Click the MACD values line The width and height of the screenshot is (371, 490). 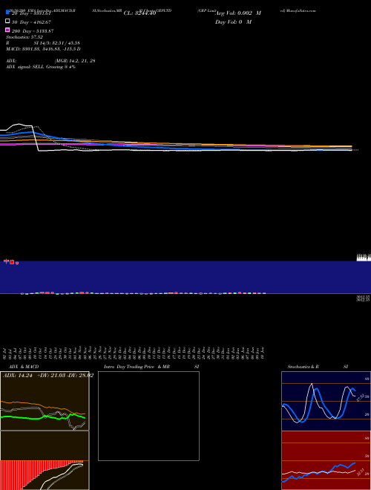(43, 49)
